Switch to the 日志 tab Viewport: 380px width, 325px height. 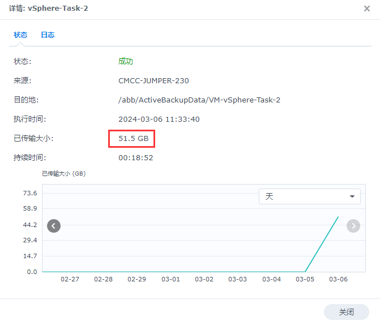tap(48, 35)
